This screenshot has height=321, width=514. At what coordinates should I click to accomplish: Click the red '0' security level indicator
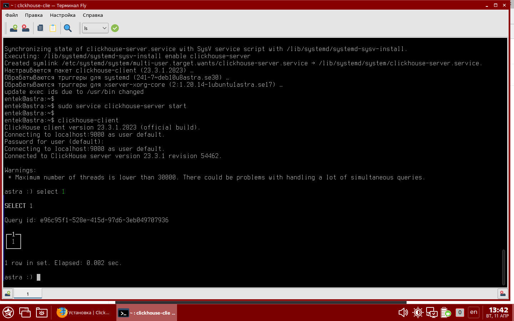tap(460, 312)
